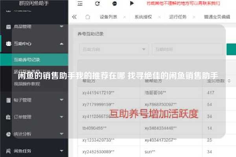The width and height of the screenshot is (236, 157).
Task: Click cell xy4419417210**
Action: [98, 93]
